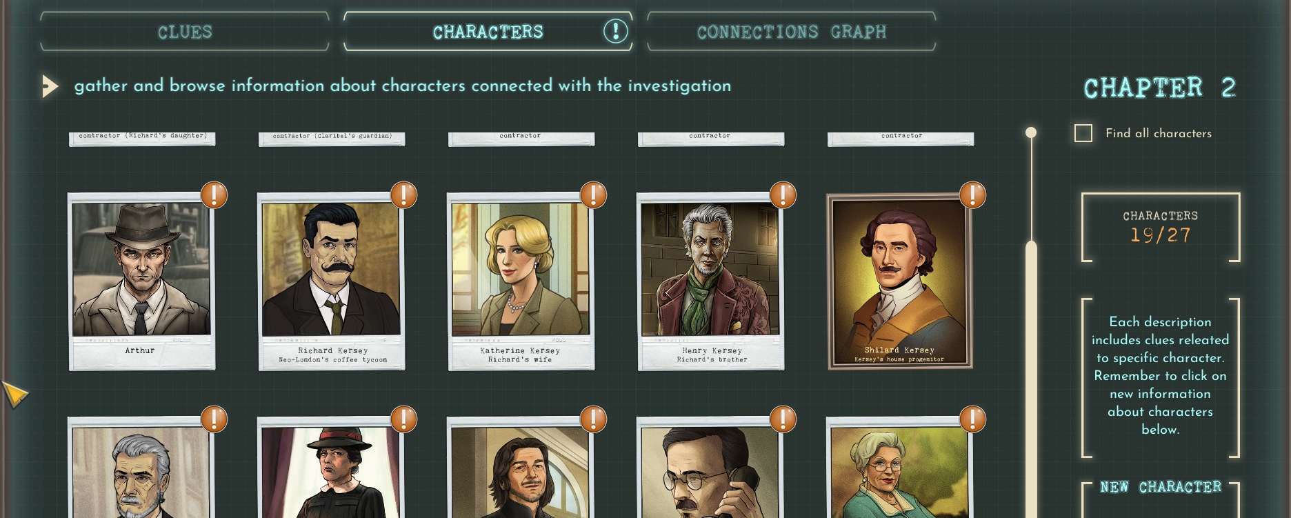The height and width of the screenshot is (518, 1291).
Task: Open Richard Kersey's coffee tycoon card
Action: pyautogui.click(x=332, y=281)
